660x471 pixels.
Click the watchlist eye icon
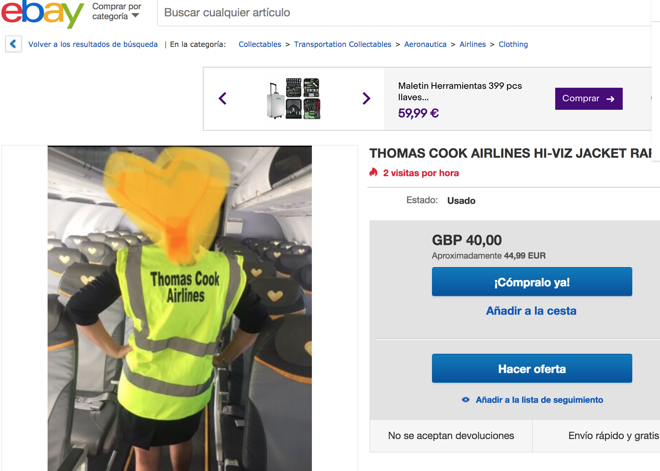[465, 400]
